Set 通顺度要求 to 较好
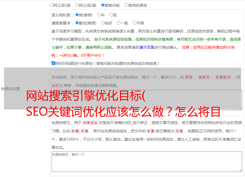Viewport: 245px width, 177px height. point(103,23)
